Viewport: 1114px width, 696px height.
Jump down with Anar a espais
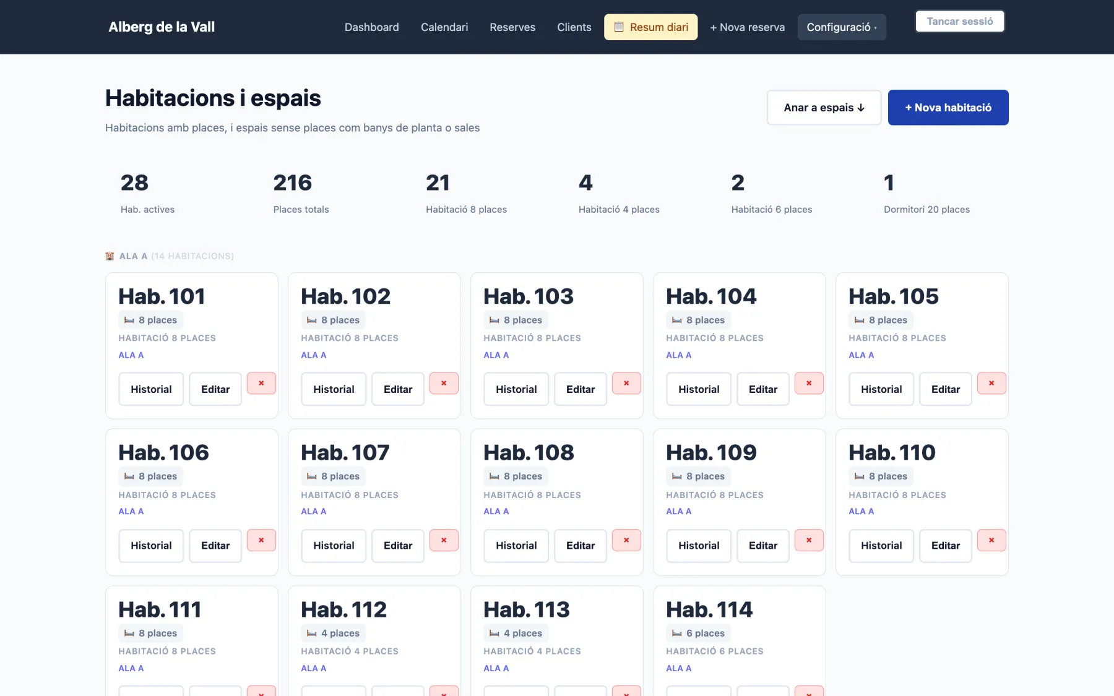pos(824,108)
